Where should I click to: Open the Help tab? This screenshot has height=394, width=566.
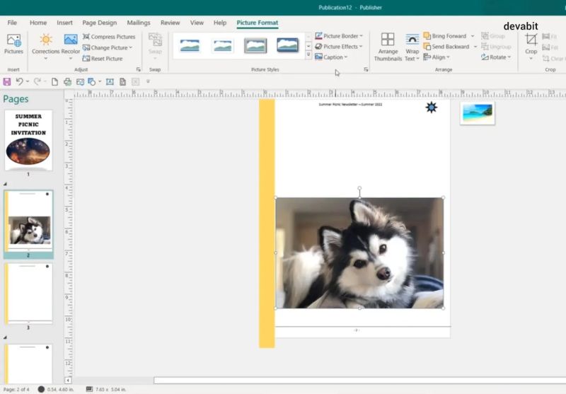click(220, 23)
